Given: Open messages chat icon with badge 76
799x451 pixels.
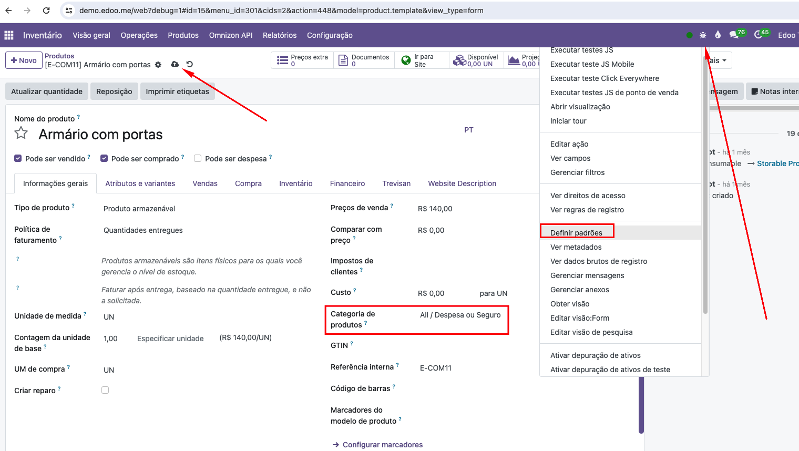Looking at the screenshot, I should click(737, 34).
